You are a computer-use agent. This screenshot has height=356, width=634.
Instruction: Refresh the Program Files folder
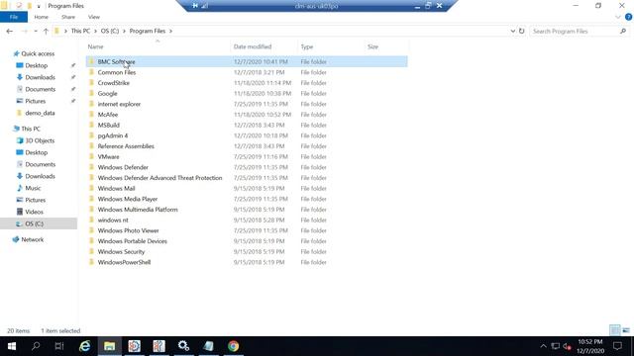click(522, 31)
